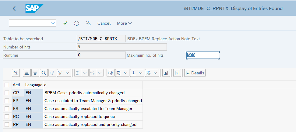Click the Acti... column header
The image size is (296, 132).
[18, 85]
